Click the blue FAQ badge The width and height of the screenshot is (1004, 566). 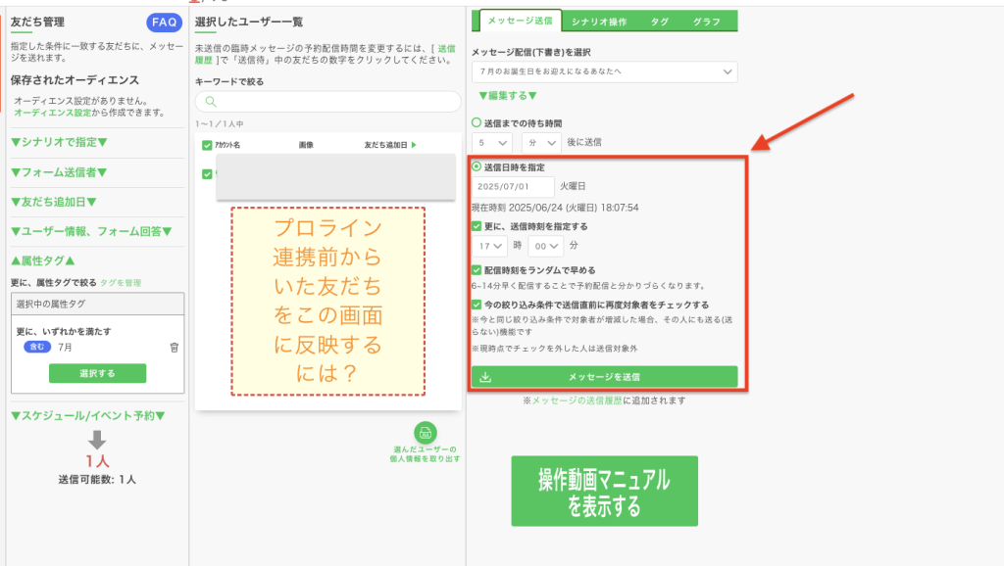[x=164, y=23]
